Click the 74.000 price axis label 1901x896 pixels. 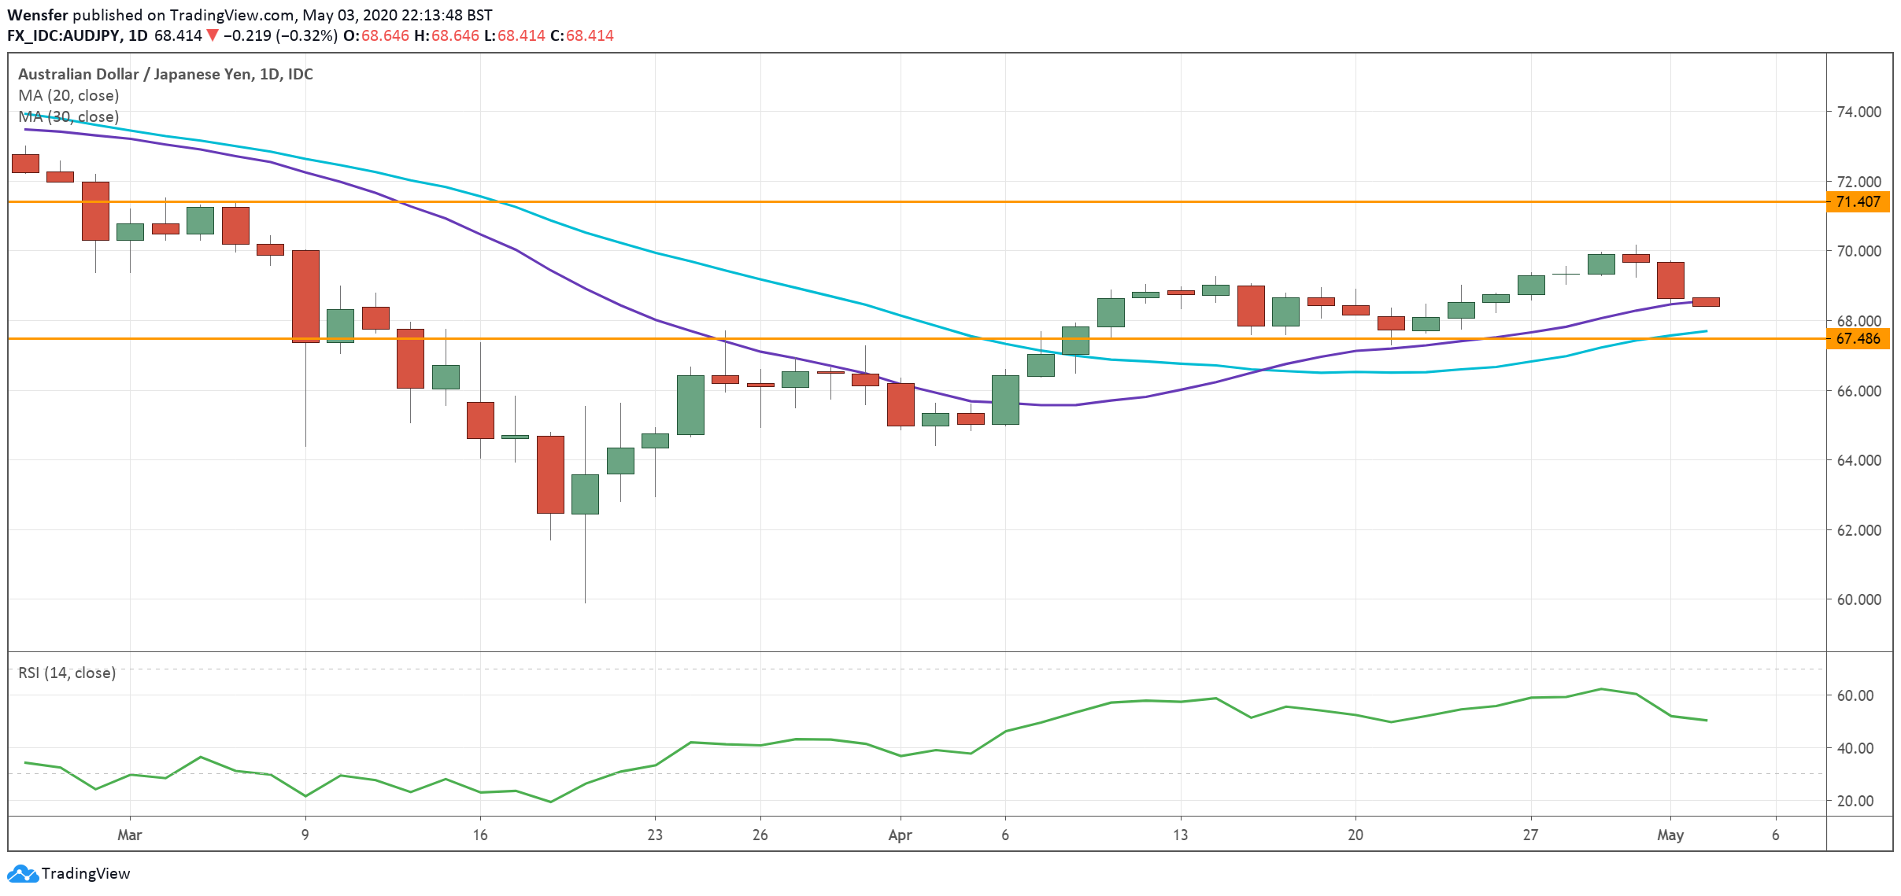click(1857, 112)
